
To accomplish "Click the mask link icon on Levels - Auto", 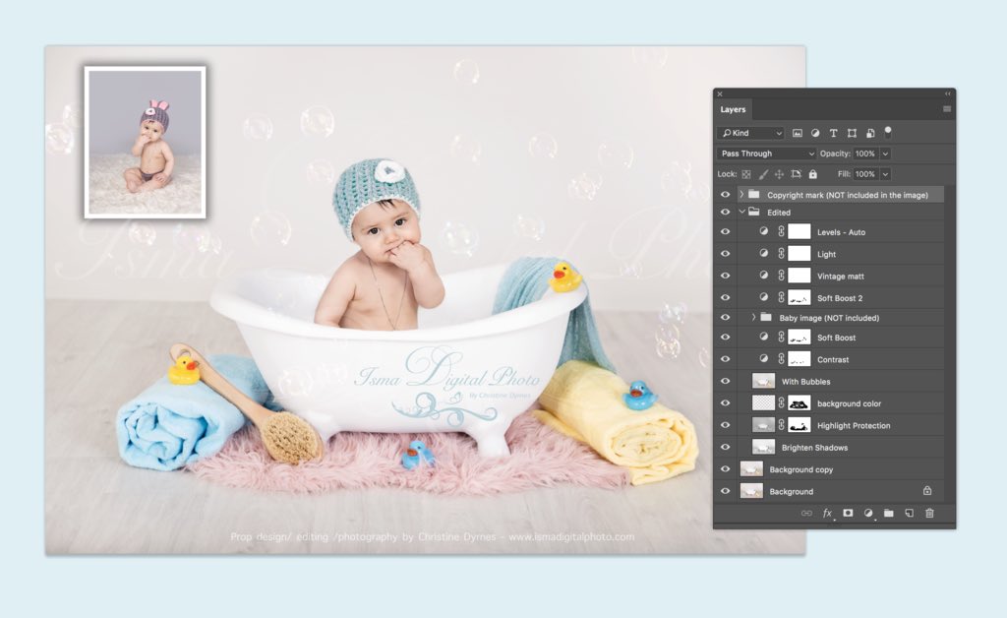I will pos(781,232).
